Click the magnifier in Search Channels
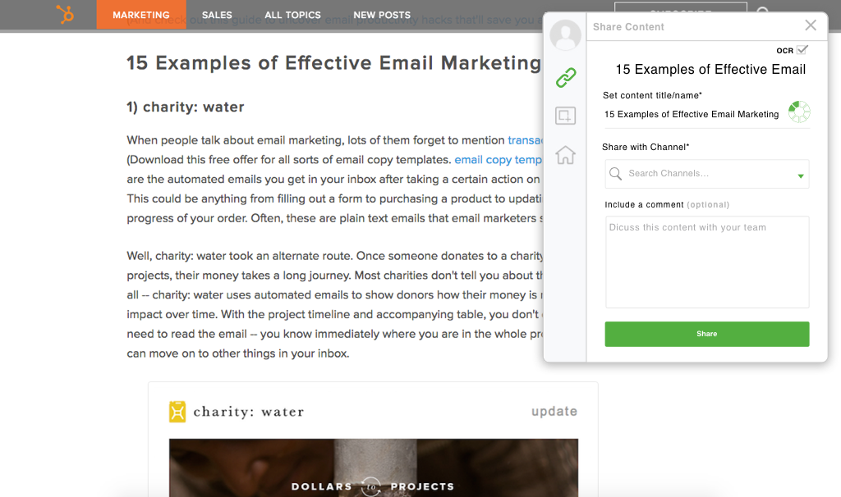 615,174
